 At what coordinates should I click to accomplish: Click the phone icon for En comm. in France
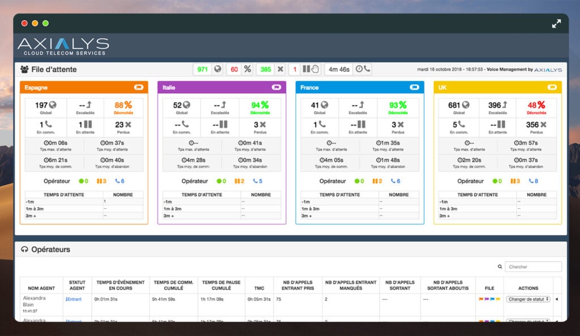coord(322,124)
